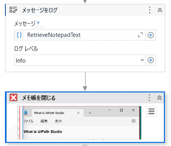Click the メッセージ field label

click(25, 24)
